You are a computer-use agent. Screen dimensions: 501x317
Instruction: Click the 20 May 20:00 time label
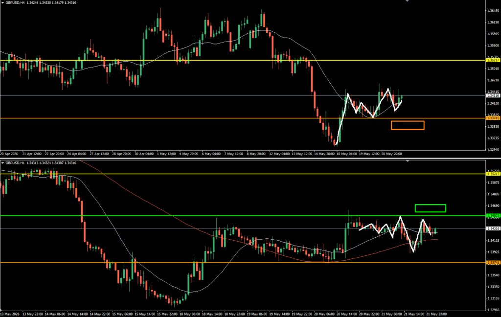[391, 154]
